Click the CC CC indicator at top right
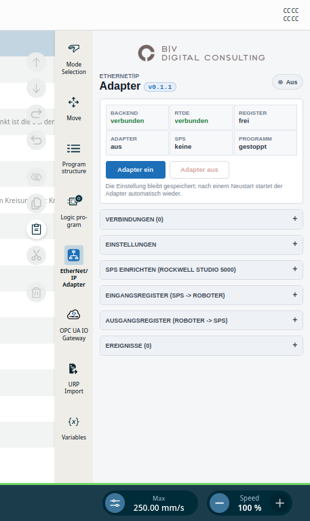 291,15
